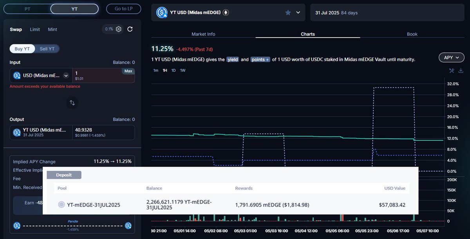This screenshot has width=470, height=239.
Task: Click the yield tag in description
Action: coord(233,60)
